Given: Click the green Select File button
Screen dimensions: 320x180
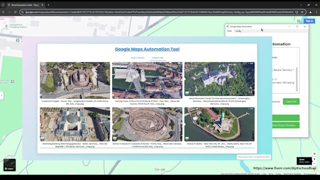Looking at the screenshot, I should [291, 102].
